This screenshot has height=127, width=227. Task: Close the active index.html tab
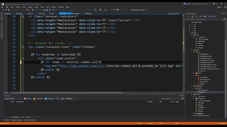coord(71,13)
